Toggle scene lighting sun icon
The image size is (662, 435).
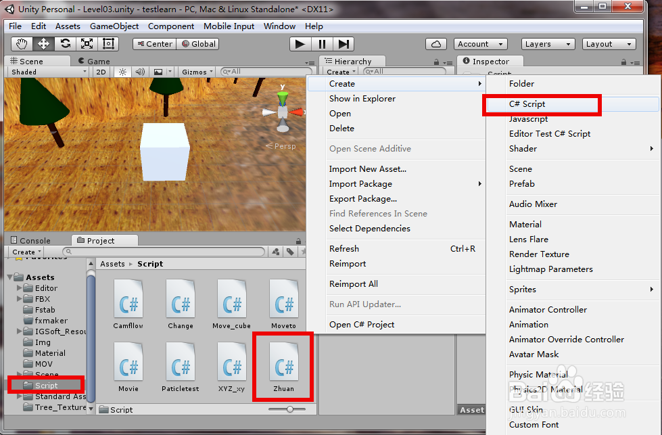(122, 72)
